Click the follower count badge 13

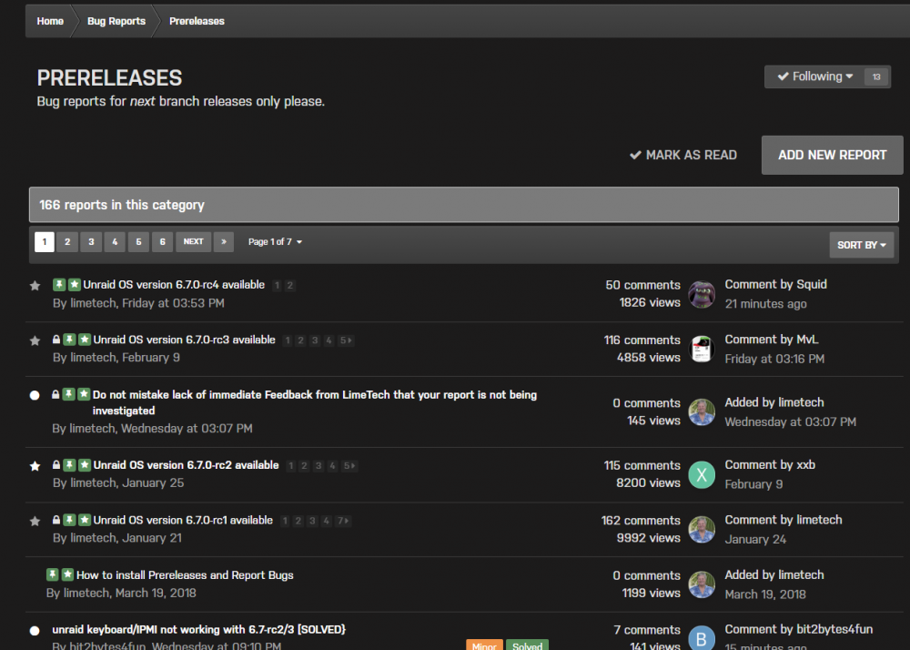click(x=875, y=76)
